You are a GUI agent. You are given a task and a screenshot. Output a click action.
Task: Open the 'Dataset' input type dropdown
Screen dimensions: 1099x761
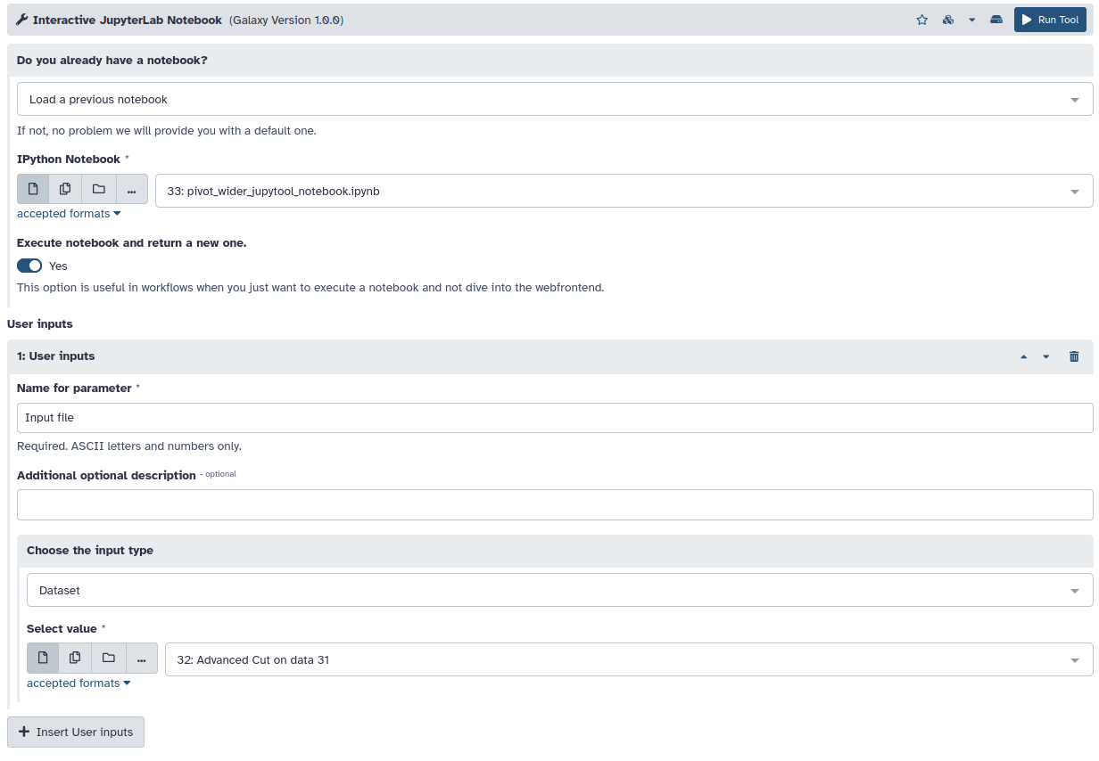click(x=559, y=590)
